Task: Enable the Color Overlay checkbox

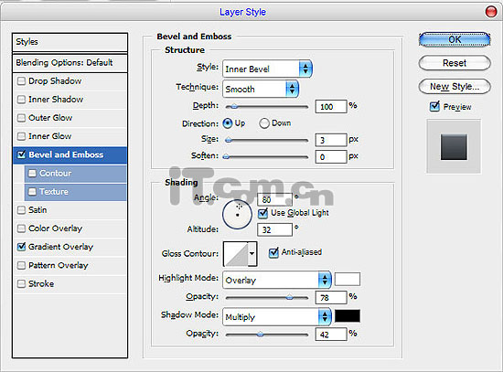Action: click(x=21, y=229)
